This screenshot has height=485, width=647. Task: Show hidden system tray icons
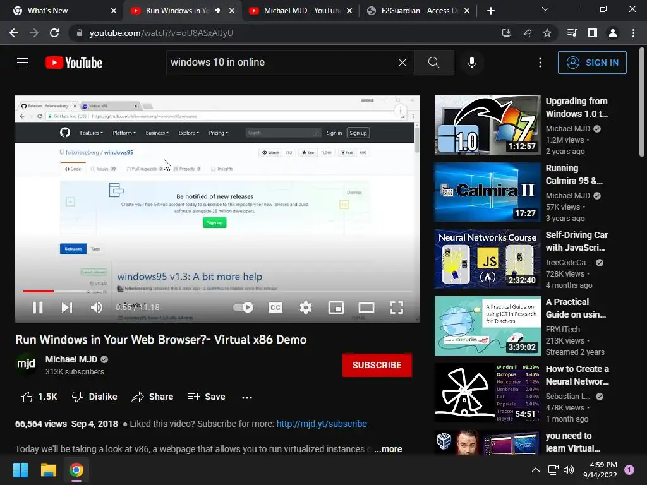point(536,470)
